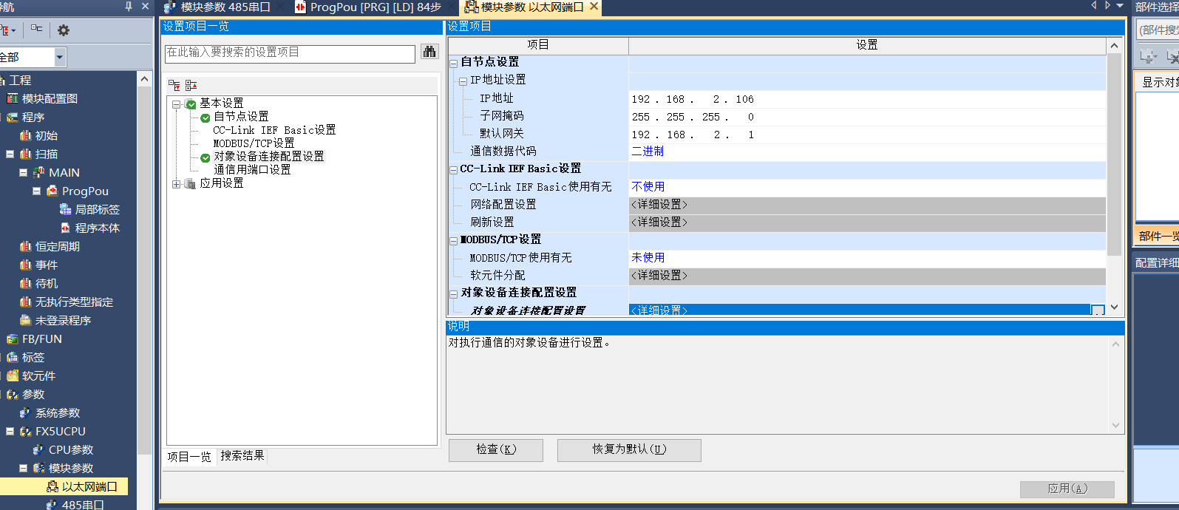Screen dimensions: 1179x510
Task: Click collapse-all icon above settings tree
Action: point(191,85)
